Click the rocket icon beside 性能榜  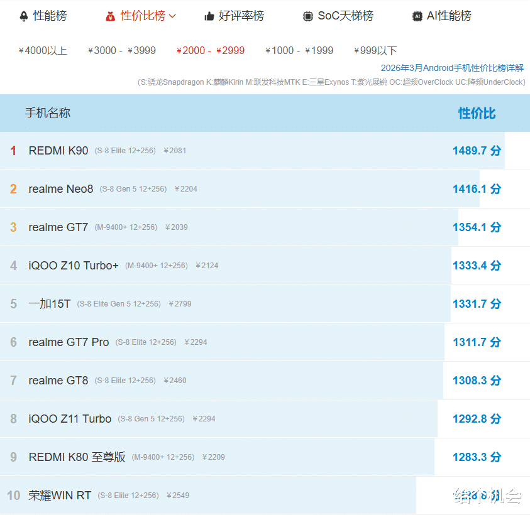tap(24, 16)
